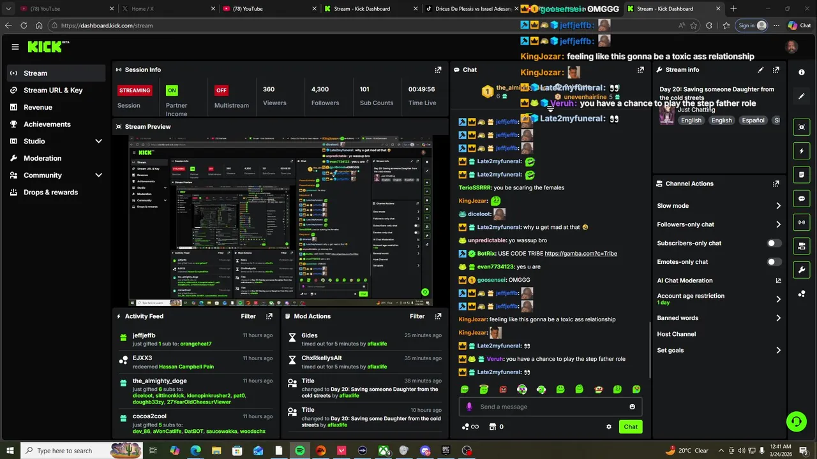Open chat settings gear icon
817x459 pixels.
(x=609, y=427)
